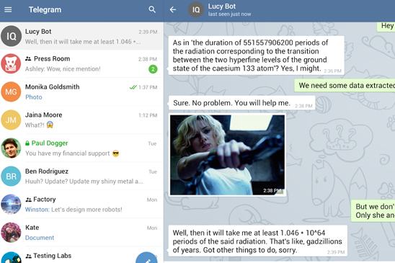
Task: Click the 1:12 PM timestamp on Jaina row
Action: pyautogui.click(x=148, y=115)
